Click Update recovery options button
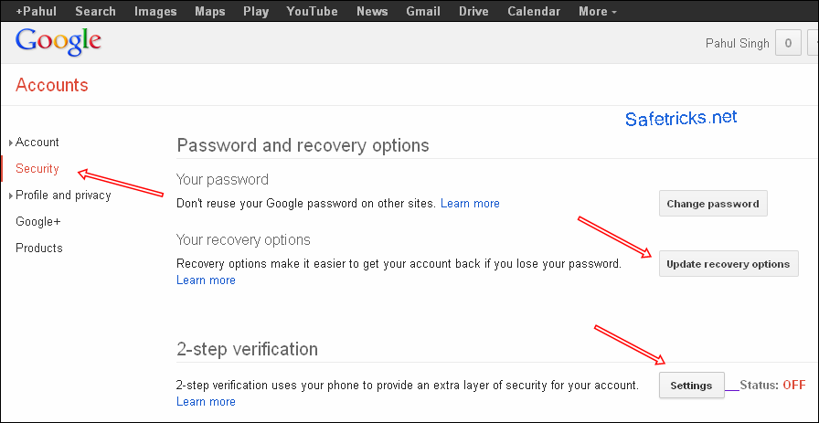Image resolution: width=819 pixels, height=423 pixels. [728, 264]
